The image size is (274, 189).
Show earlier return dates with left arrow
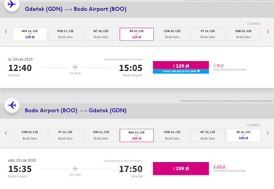pyautogui.click(x=6, y=133)
